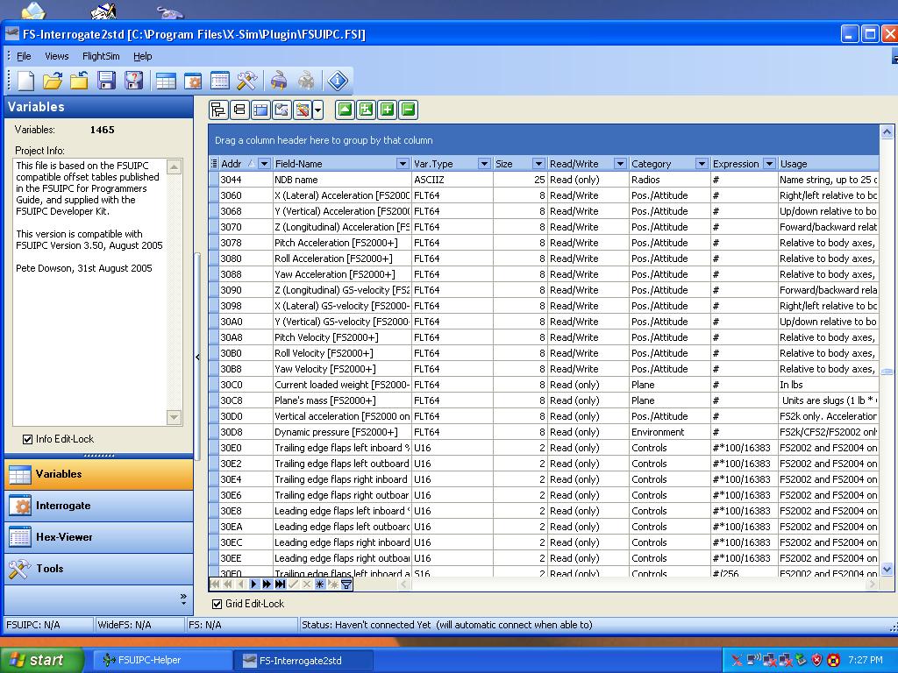Click the collapse-tree icon above the grid

tap(239, 110)
